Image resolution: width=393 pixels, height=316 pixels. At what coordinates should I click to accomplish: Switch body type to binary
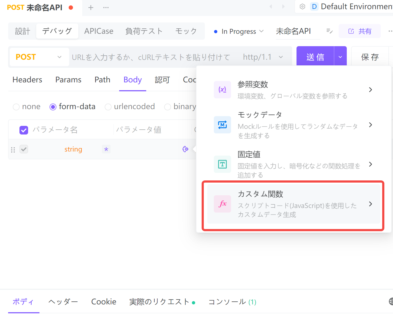pos(168,107)
